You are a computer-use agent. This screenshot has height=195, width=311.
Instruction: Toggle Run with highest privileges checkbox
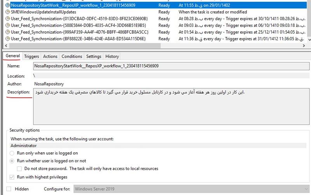12,177
